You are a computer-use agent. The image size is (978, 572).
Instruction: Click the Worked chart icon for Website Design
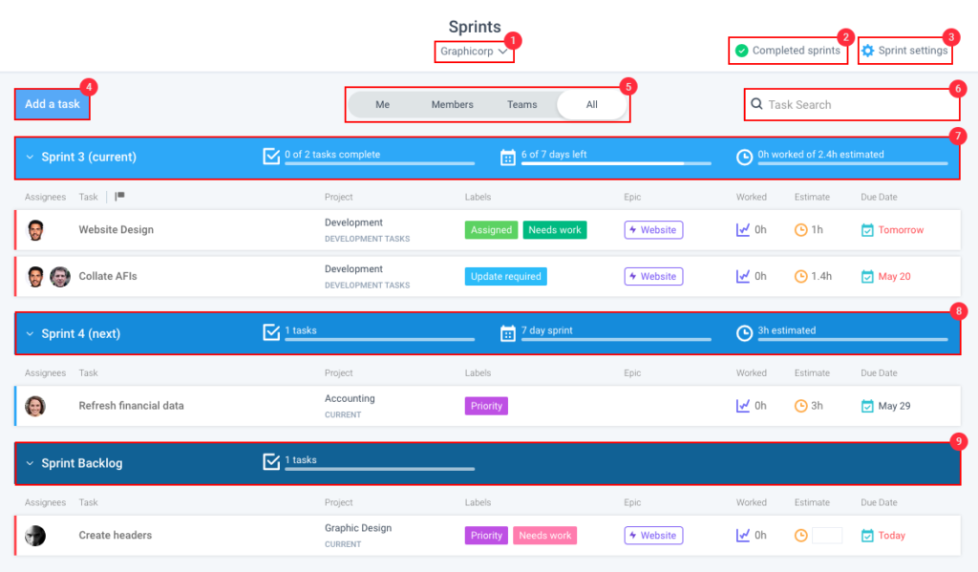click(x=743, y=230)
